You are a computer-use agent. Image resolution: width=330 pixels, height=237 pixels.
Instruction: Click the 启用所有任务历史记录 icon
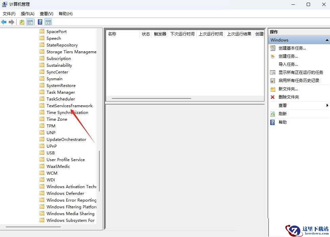[273, 81]
